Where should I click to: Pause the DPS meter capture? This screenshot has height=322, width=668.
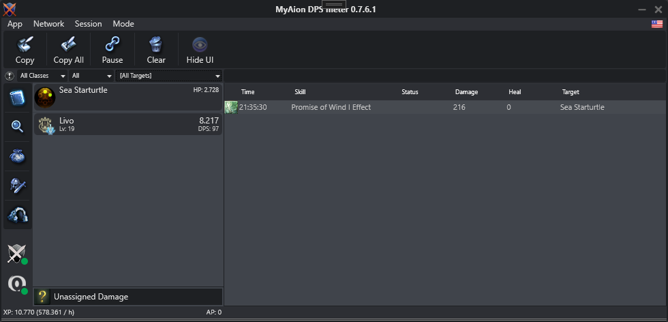[112, 50]
